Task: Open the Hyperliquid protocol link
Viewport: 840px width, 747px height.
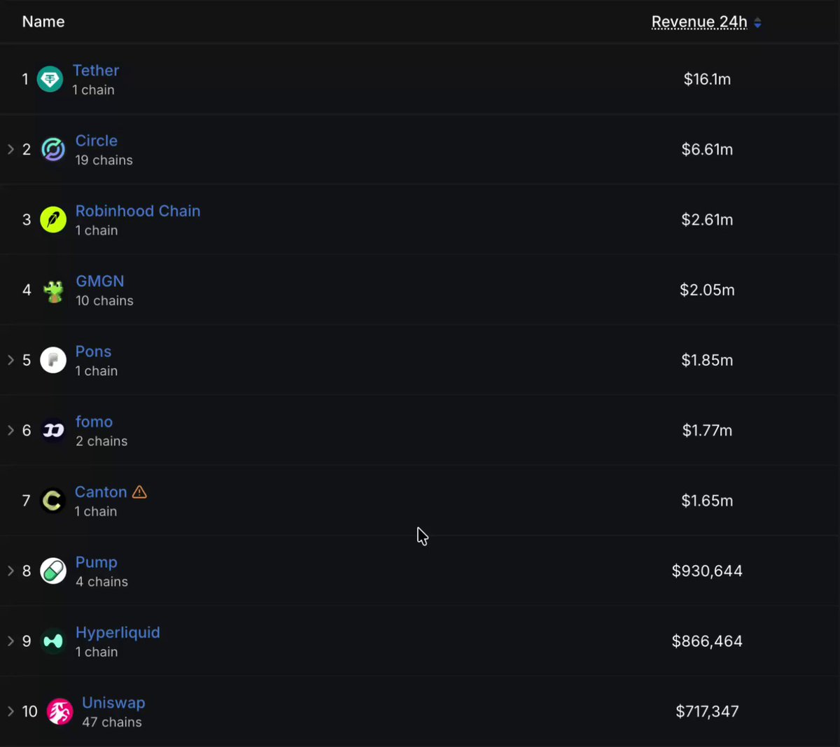Action: click(x=118, y=632)
